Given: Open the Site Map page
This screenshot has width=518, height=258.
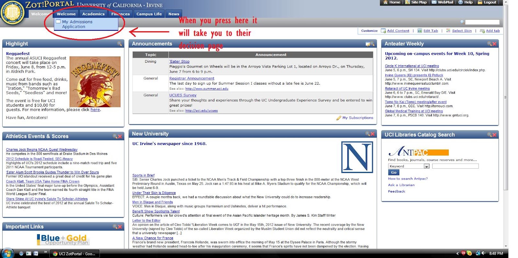Looking at the screenshot, I should 416,2.
